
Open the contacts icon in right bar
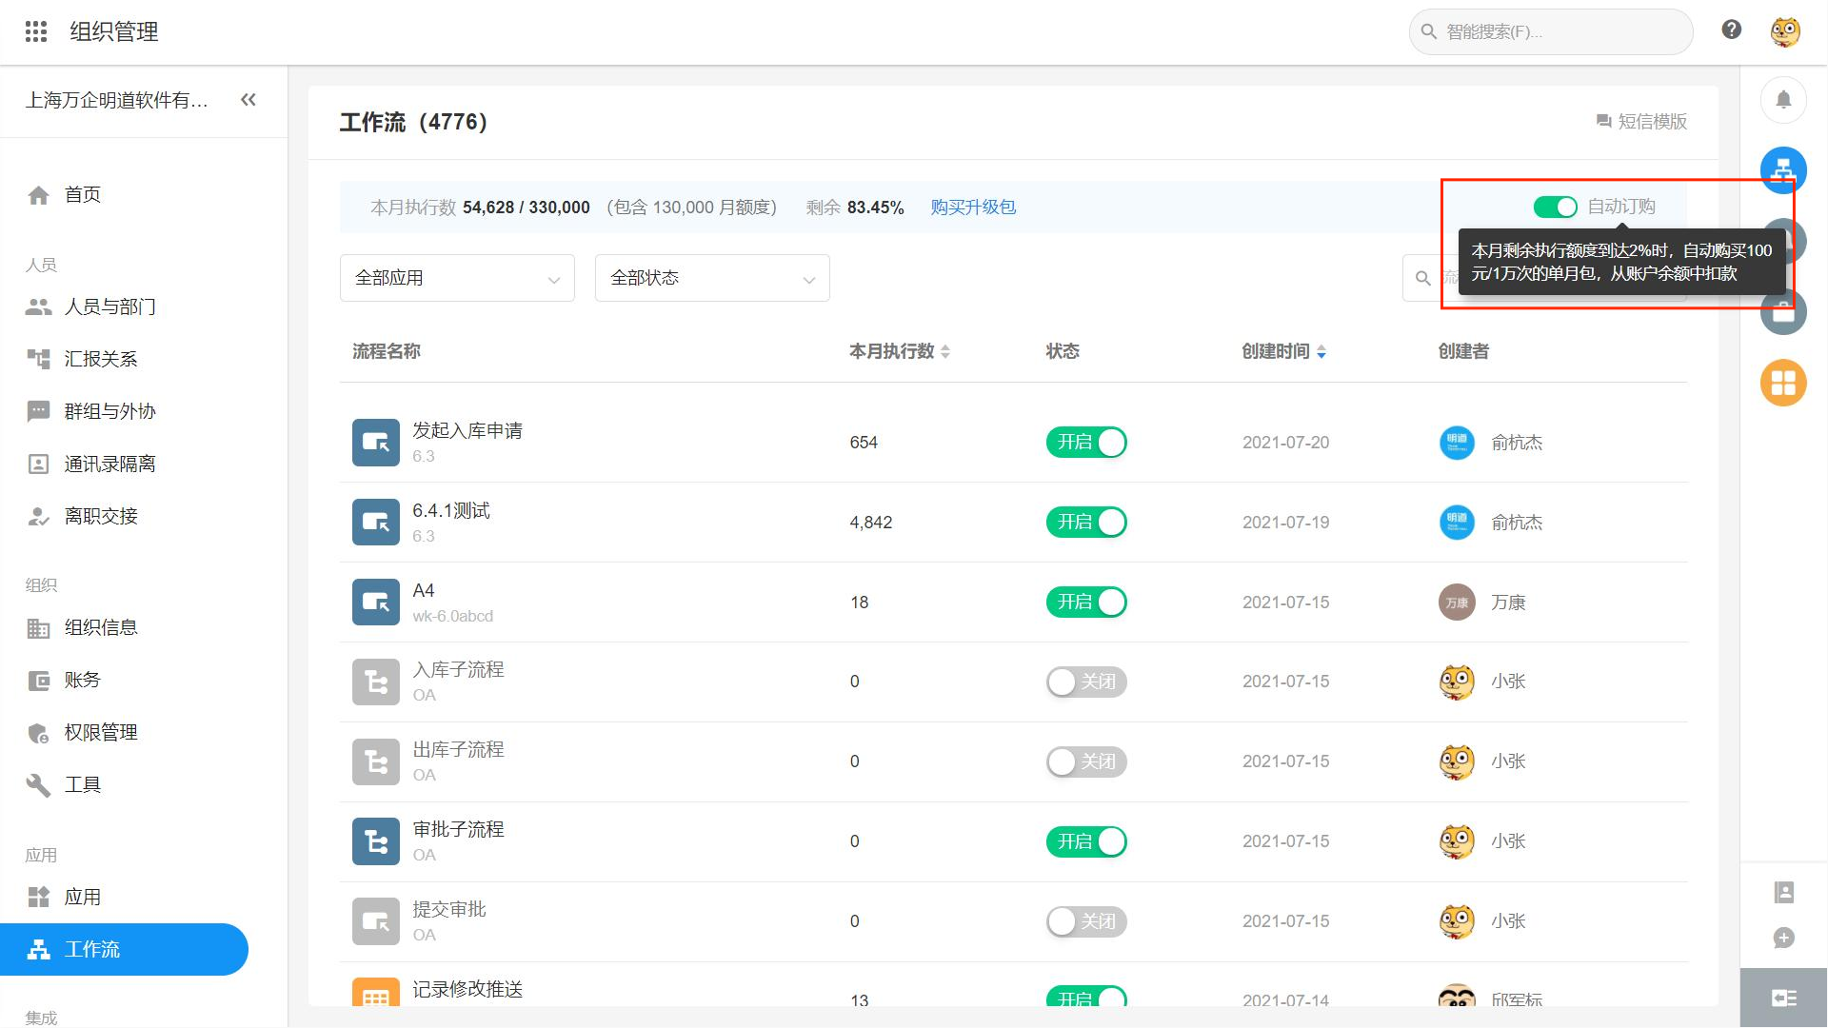1783,892
